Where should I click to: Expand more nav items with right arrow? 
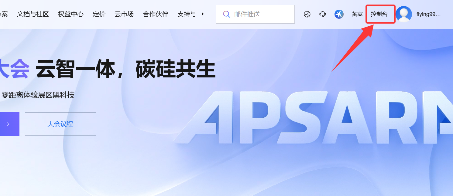pos(203,14)
